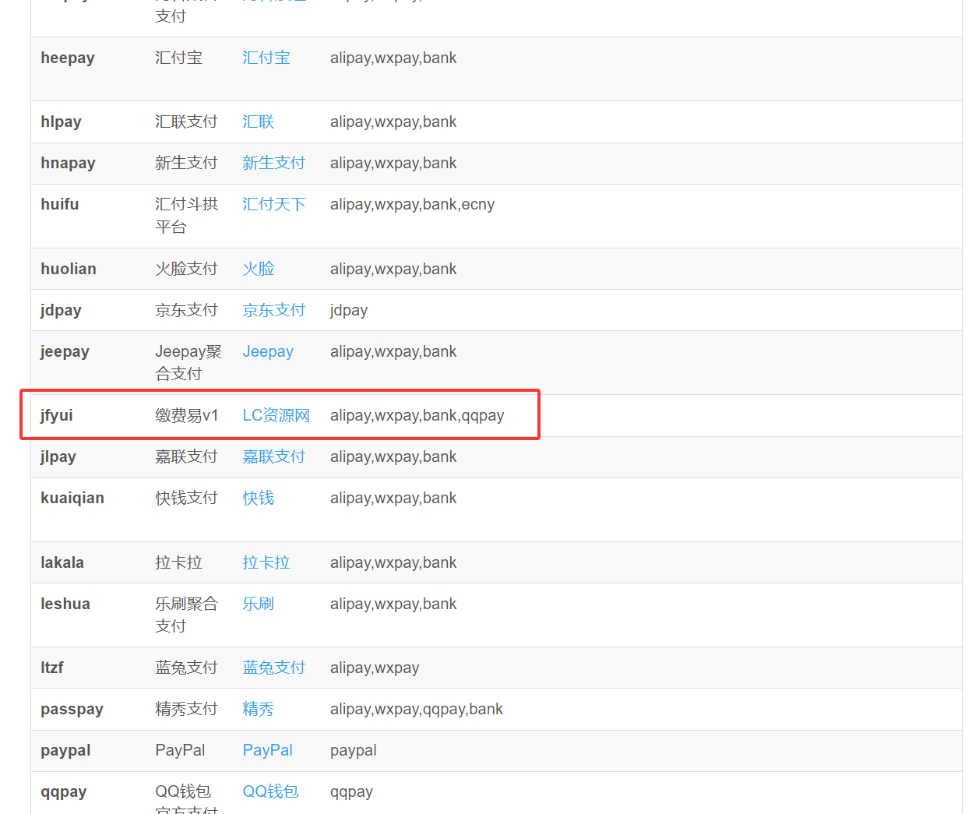Viewport: 965px width, 814px height.
Task: Click the blue QQ钱包 link
Action: tap(270, 791)
